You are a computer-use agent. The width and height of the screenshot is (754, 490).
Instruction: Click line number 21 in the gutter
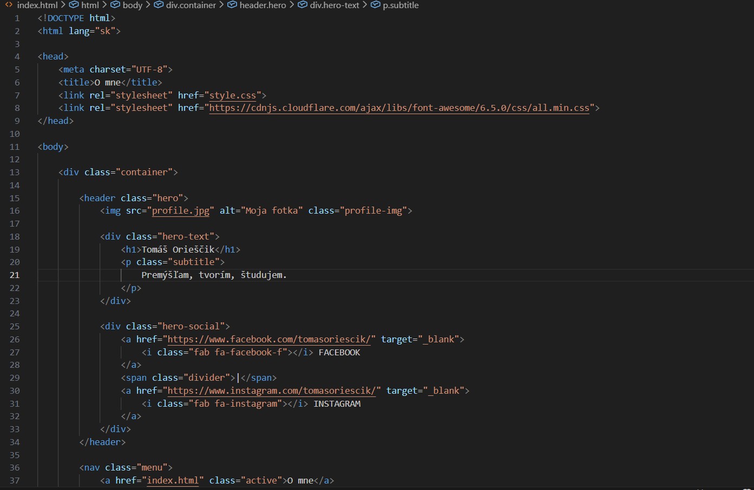coord(15,275)
